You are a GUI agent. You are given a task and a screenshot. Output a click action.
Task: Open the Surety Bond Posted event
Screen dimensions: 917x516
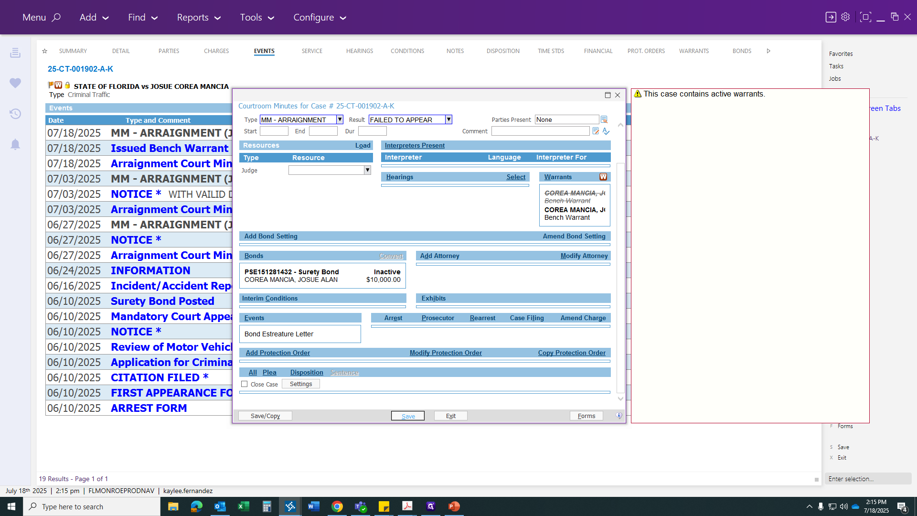162,301
